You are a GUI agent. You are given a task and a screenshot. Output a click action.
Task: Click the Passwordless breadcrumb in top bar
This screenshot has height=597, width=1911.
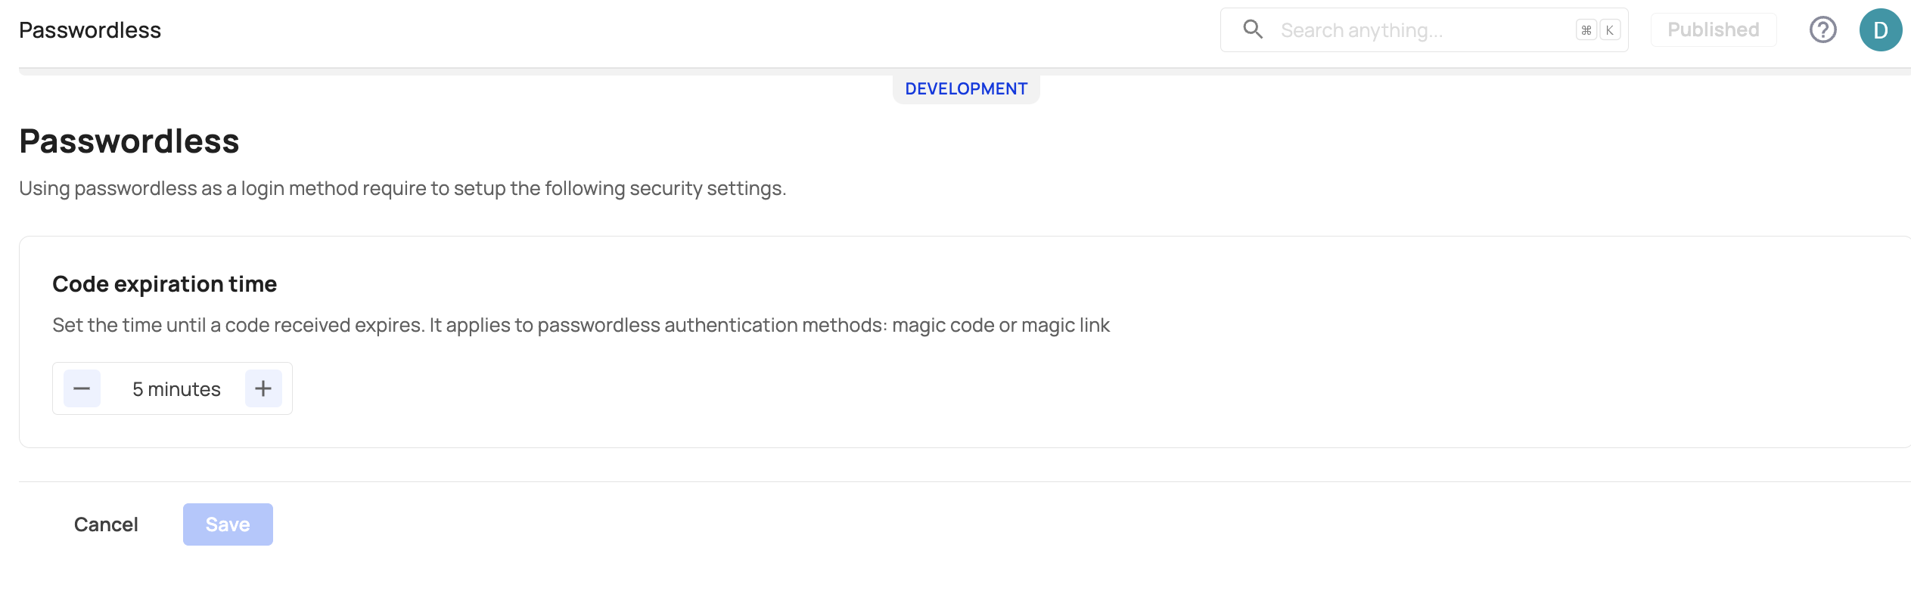coord(90,30)
